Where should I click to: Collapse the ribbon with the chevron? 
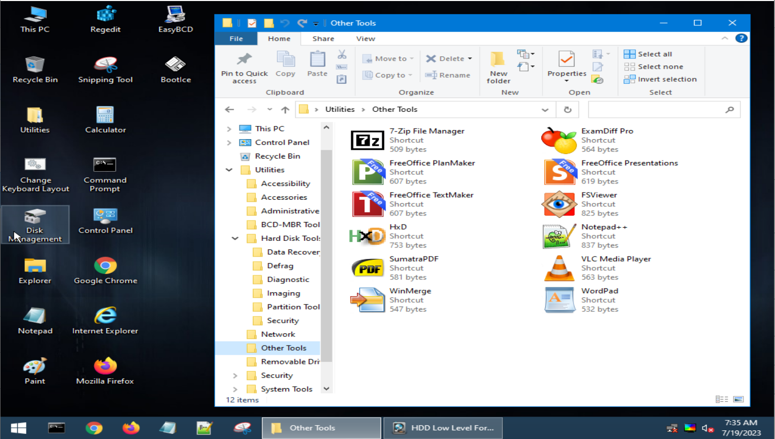[x=725, y=38]
